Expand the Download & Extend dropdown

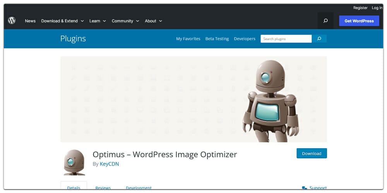pyautogui.click(x=62, y=21)
